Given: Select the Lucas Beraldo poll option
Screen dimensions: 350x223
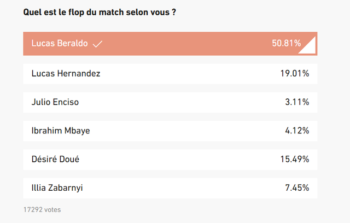Looking at the screenshot, I should [x=170, y=44].
